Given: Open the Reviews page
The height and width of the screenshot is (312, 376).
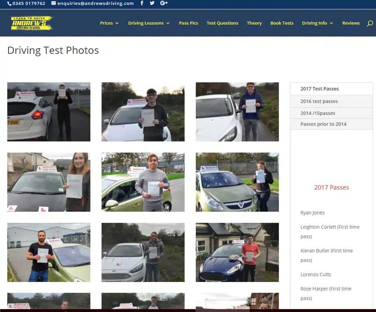Looking at the screenshot, I should coord(351,23).
